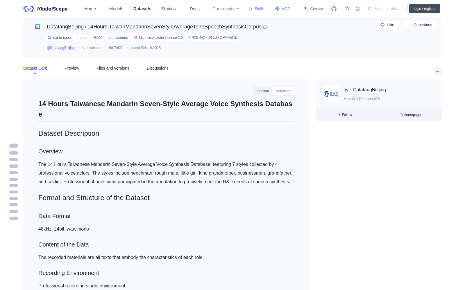465x290 pixels.
Task: Click the heart Like button
Action: [387, 25]
